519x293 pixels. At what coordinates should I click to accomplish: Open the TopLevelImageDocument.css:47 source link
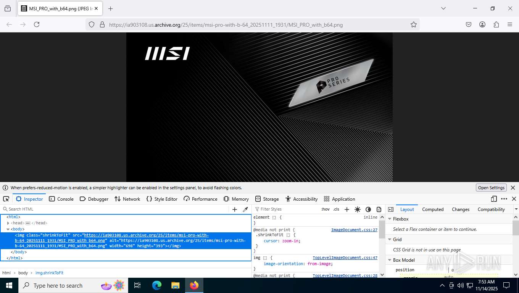click(x=345, y=258)
